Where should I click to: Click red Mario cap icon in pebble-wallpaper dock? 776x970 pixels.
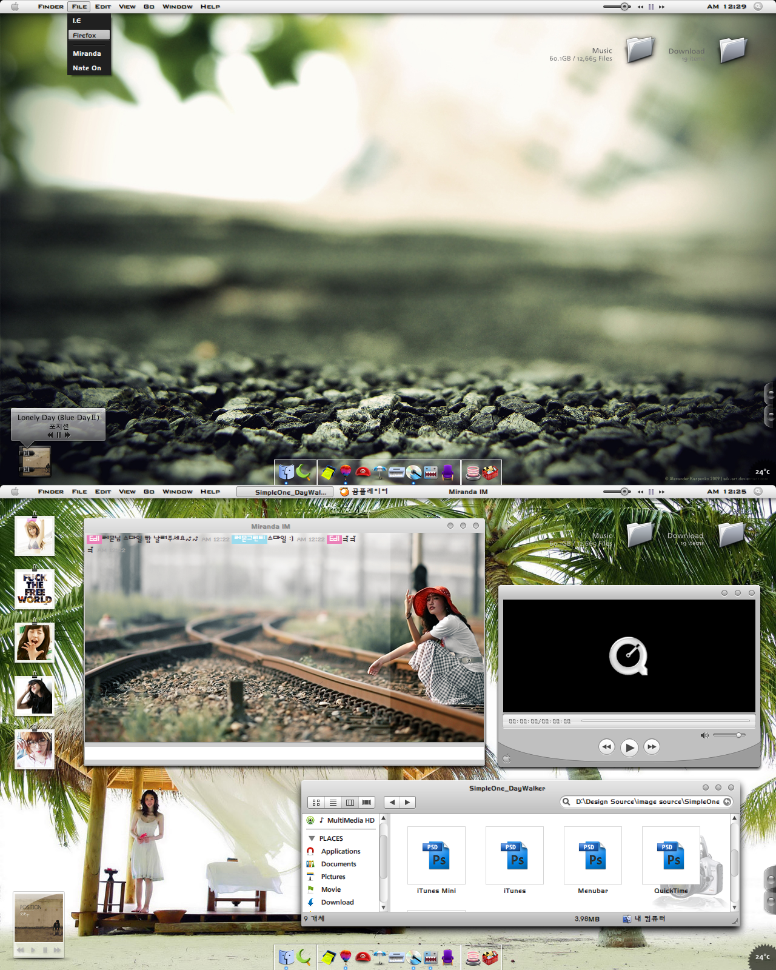tap(363, 472)
